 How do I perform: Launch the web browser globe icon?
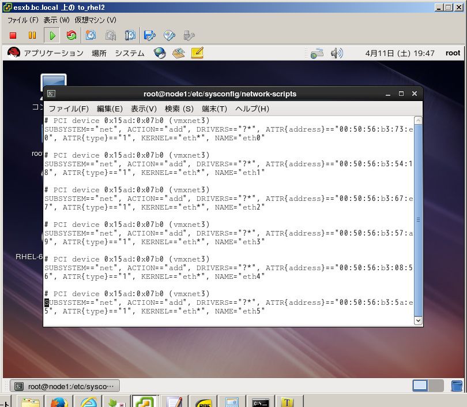pos(160,53)
